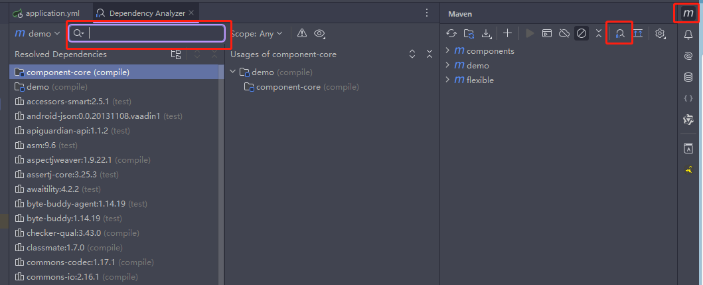The width and height of the screenshot is (703, 285).
Task: Reload all Maven projects
Action: coord(451,33)
